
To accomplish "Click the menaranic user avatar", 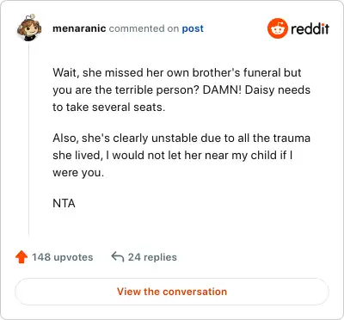I will [x=29, y=28].
